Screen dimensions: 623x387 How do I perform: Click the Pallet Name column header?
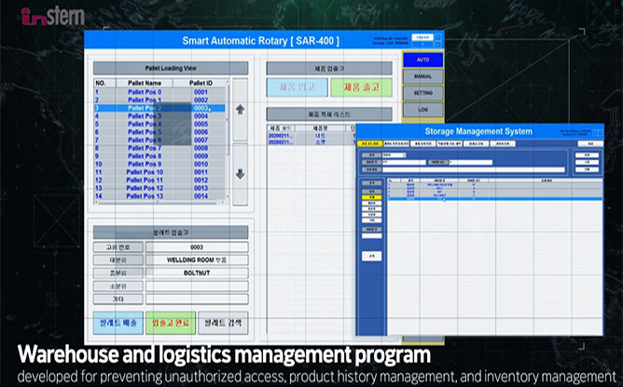(145, 83)
